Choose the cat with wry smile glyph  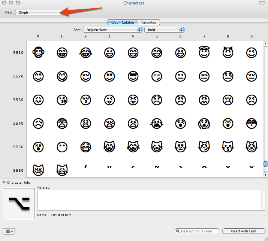204,146
